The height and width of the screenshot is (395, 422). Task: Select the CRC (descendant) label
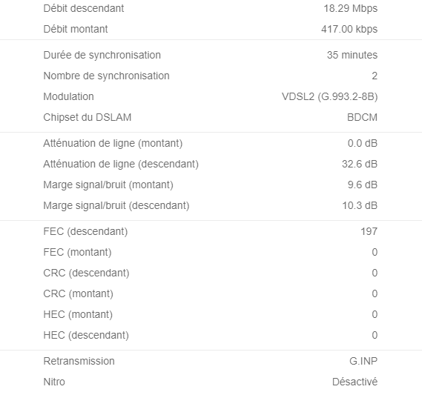point(86,273)
